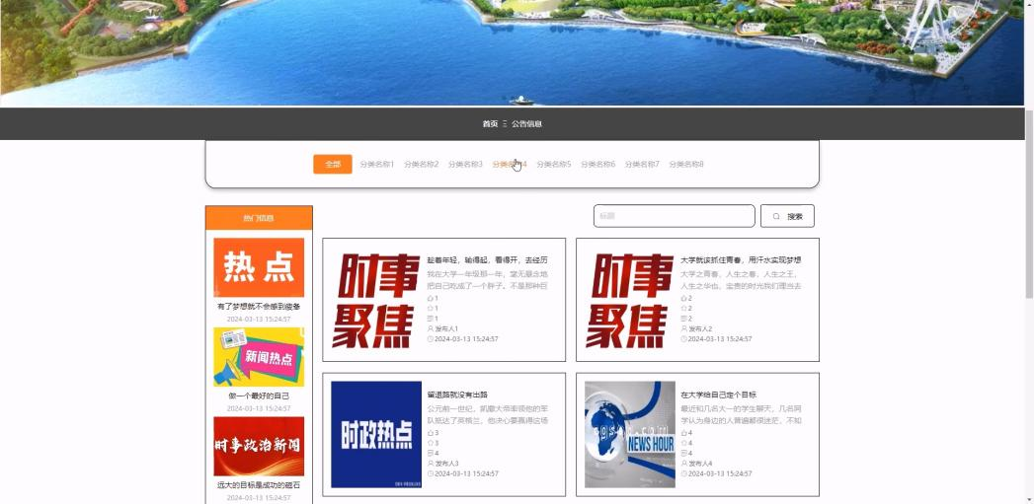Open the sidebar article 做一个最好的自己
This screenshot has width=1034, height=504.
coord(259,396)
